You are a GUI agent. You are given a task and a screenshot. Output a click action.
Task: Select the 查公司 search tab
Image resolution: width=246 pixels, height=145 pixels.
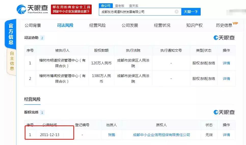tap(106, 6)
